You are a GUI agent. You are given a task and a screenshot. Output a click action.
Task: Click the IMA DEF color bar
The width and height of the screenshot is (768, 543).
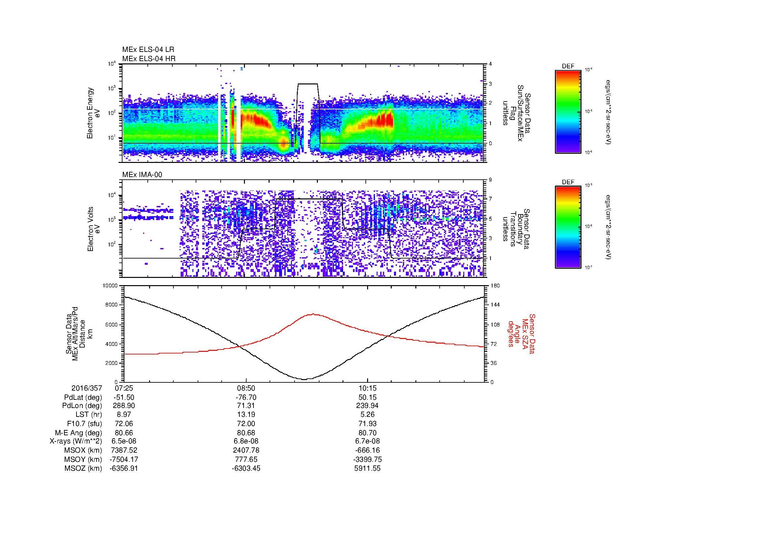pyautogui.click(x=568, y=227)
